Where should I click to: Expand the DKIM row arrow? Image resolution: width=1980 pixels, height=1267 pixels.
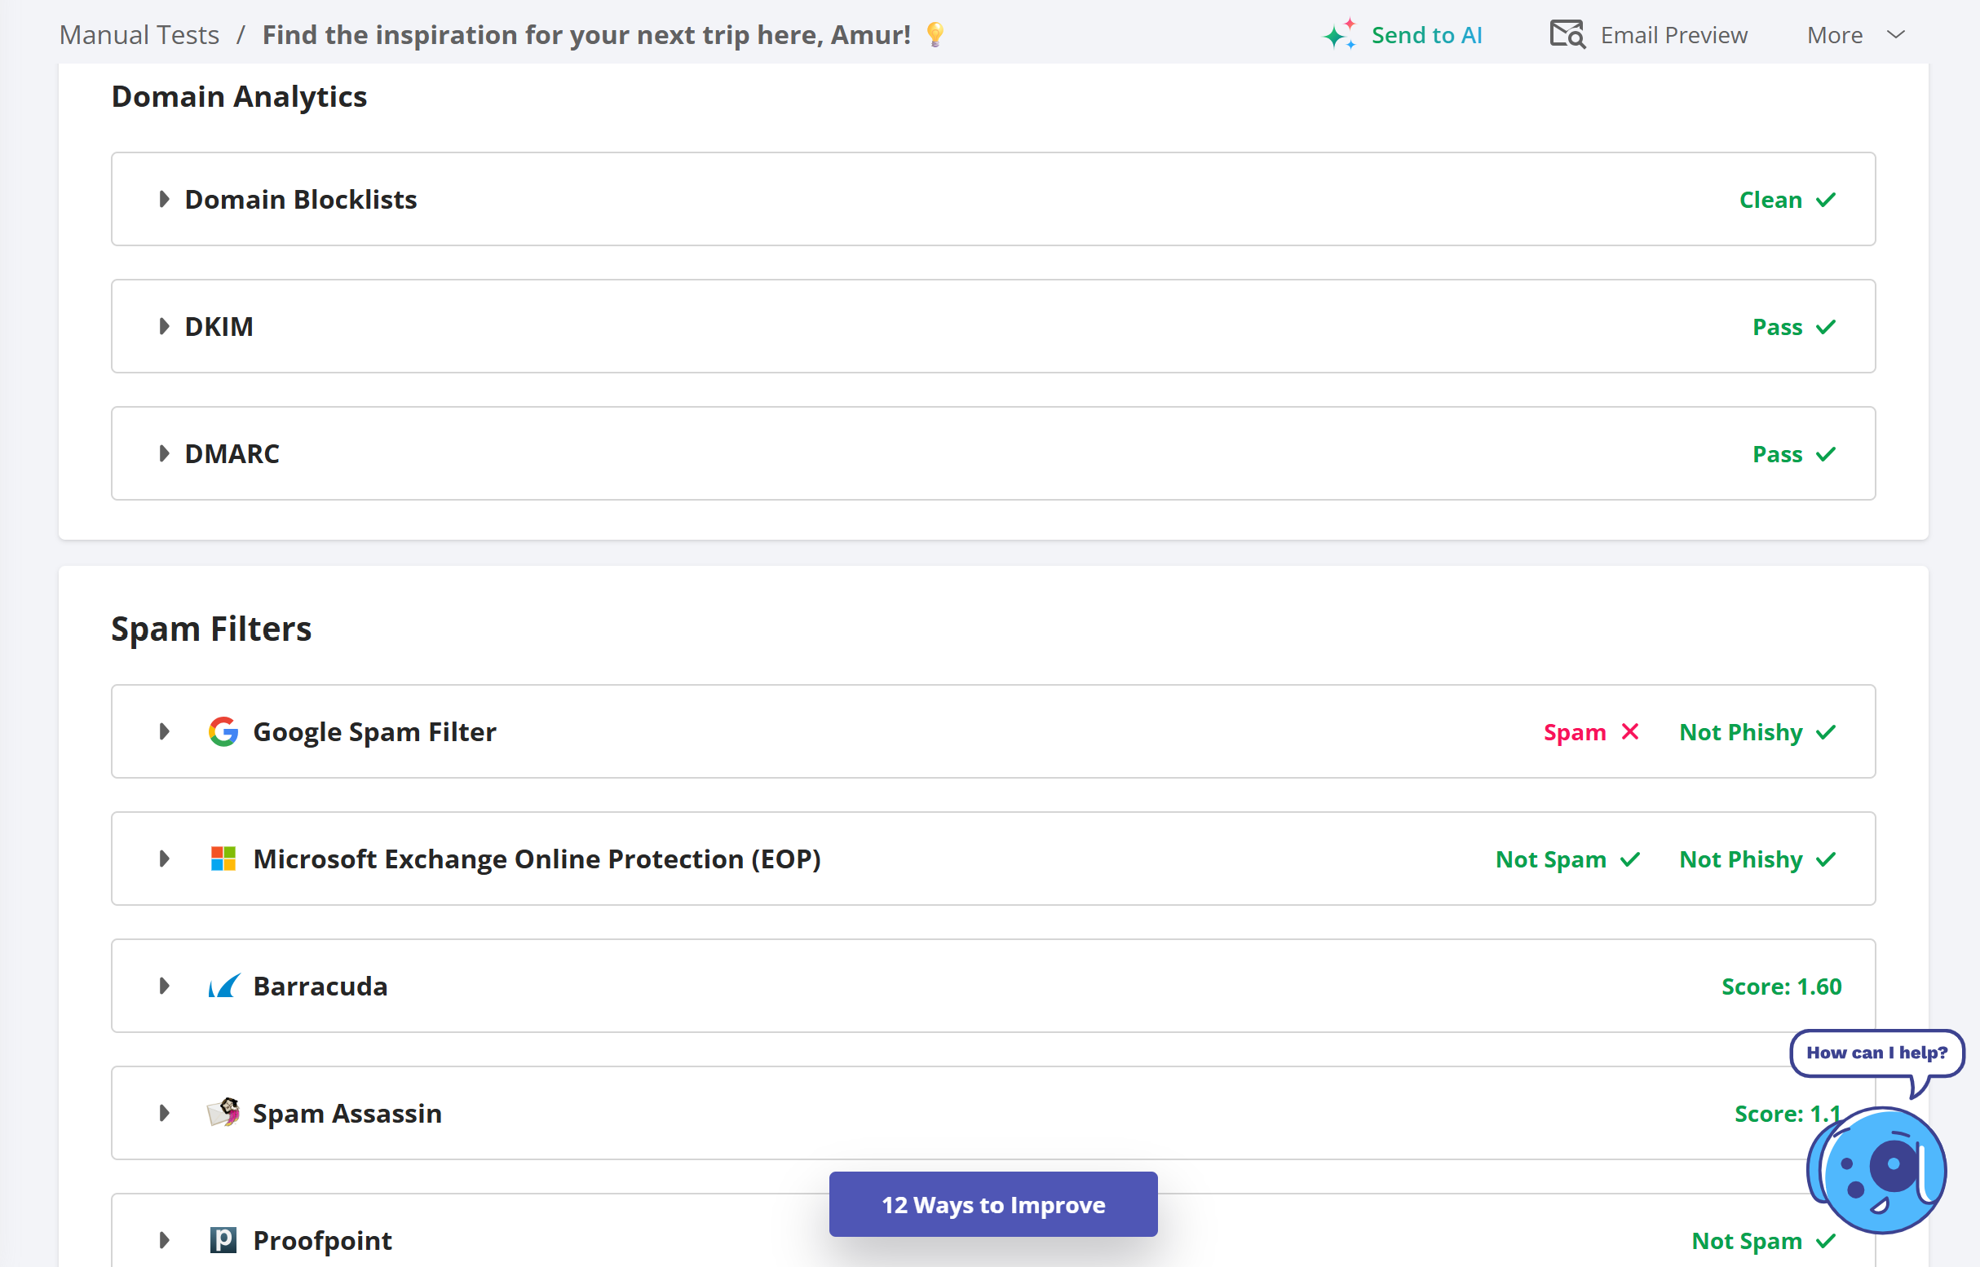[x=164, y=327]
